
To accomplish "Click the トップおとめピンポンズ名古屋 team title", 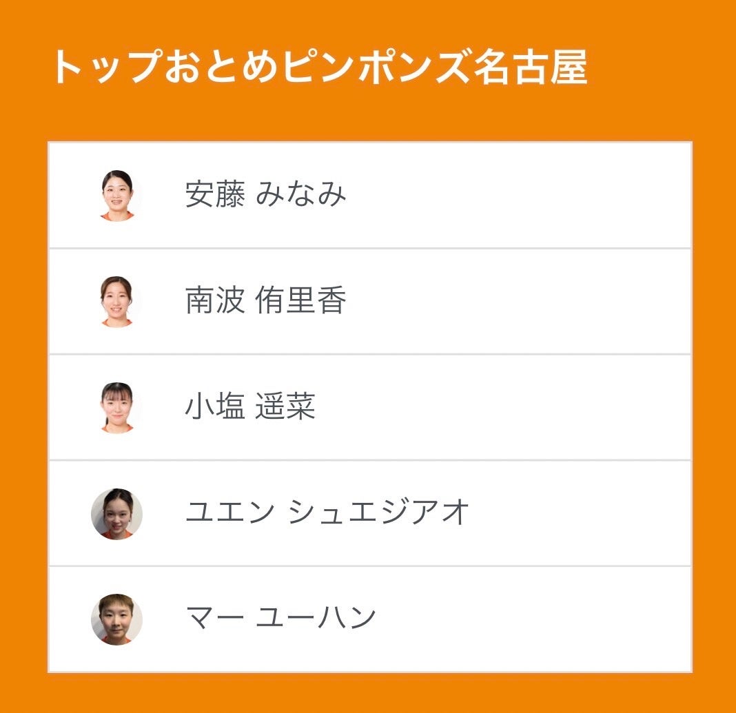I will [319, 68].
